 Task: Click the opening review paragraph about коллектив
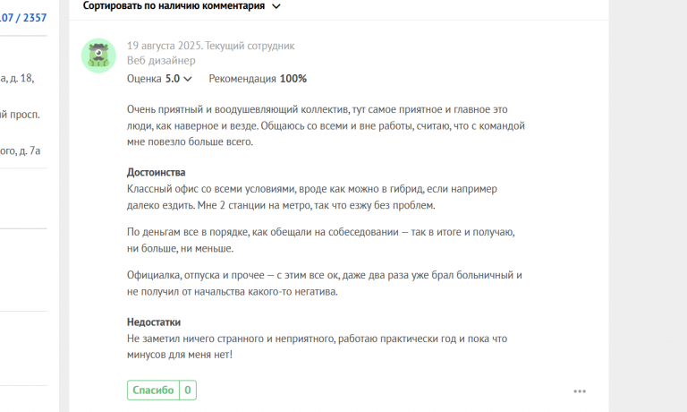(326, 125)
